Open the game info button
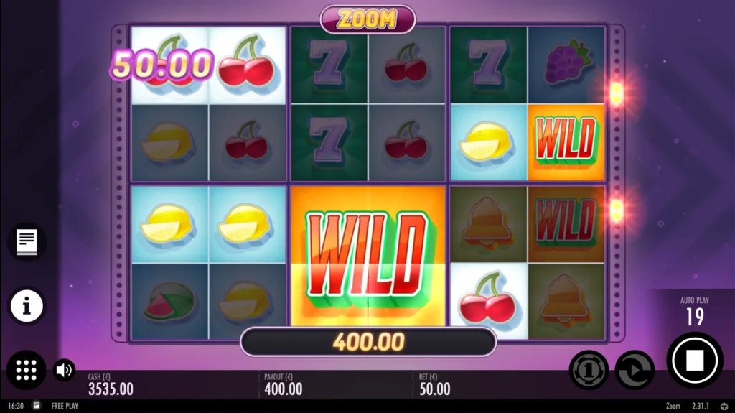 coord(27,306)
